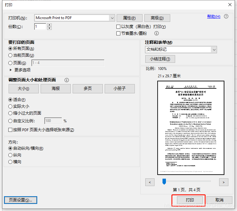Image resolution: width=237 pixels, height=211 pixels.
Task: Click info icon next to page sizing heading
Action: pyautogui.click(x=67, y=80)
